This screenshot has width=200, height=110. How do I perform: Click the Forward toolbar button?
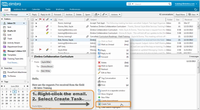tap(57, 15)
